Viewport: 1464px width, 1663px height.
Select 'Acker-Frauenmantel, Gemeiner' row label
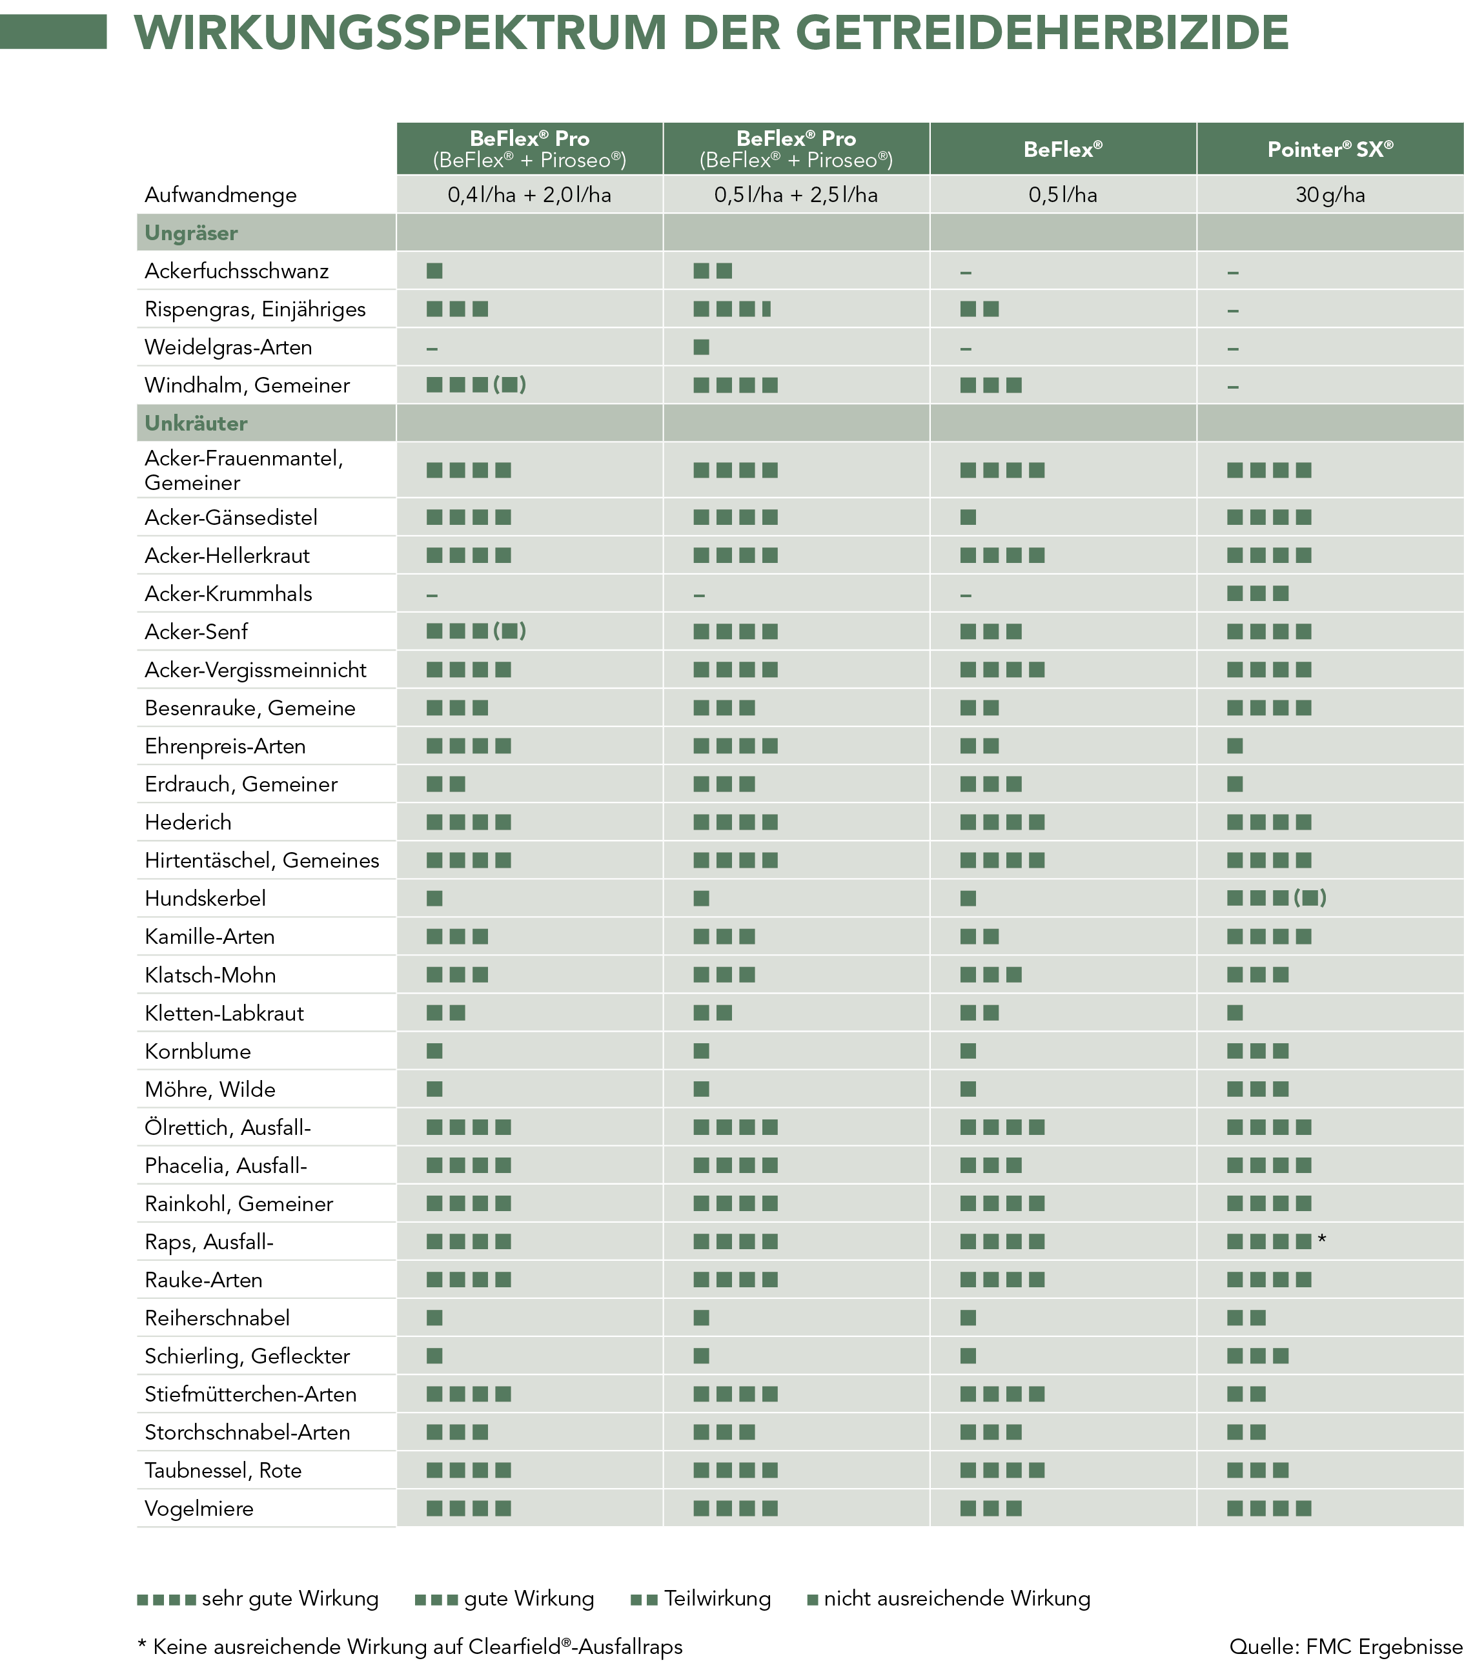pos(244,470)
